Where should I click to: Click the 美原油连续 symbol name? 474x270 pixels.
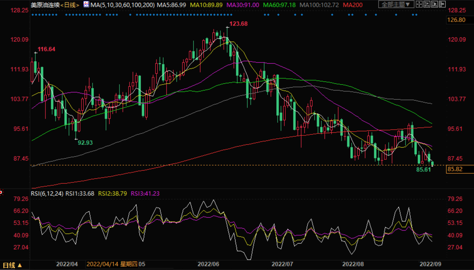[x=45, y=5]
